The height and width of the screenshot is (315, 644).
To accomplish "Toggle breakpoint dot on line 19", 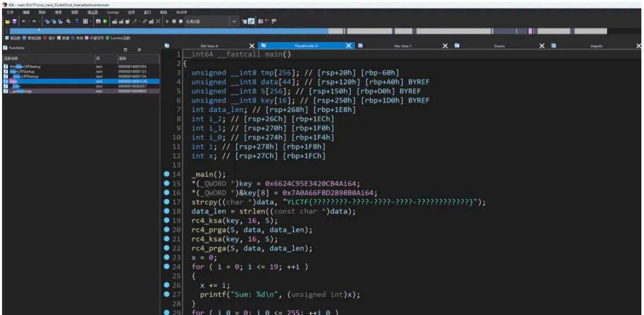I will point(166,220).
